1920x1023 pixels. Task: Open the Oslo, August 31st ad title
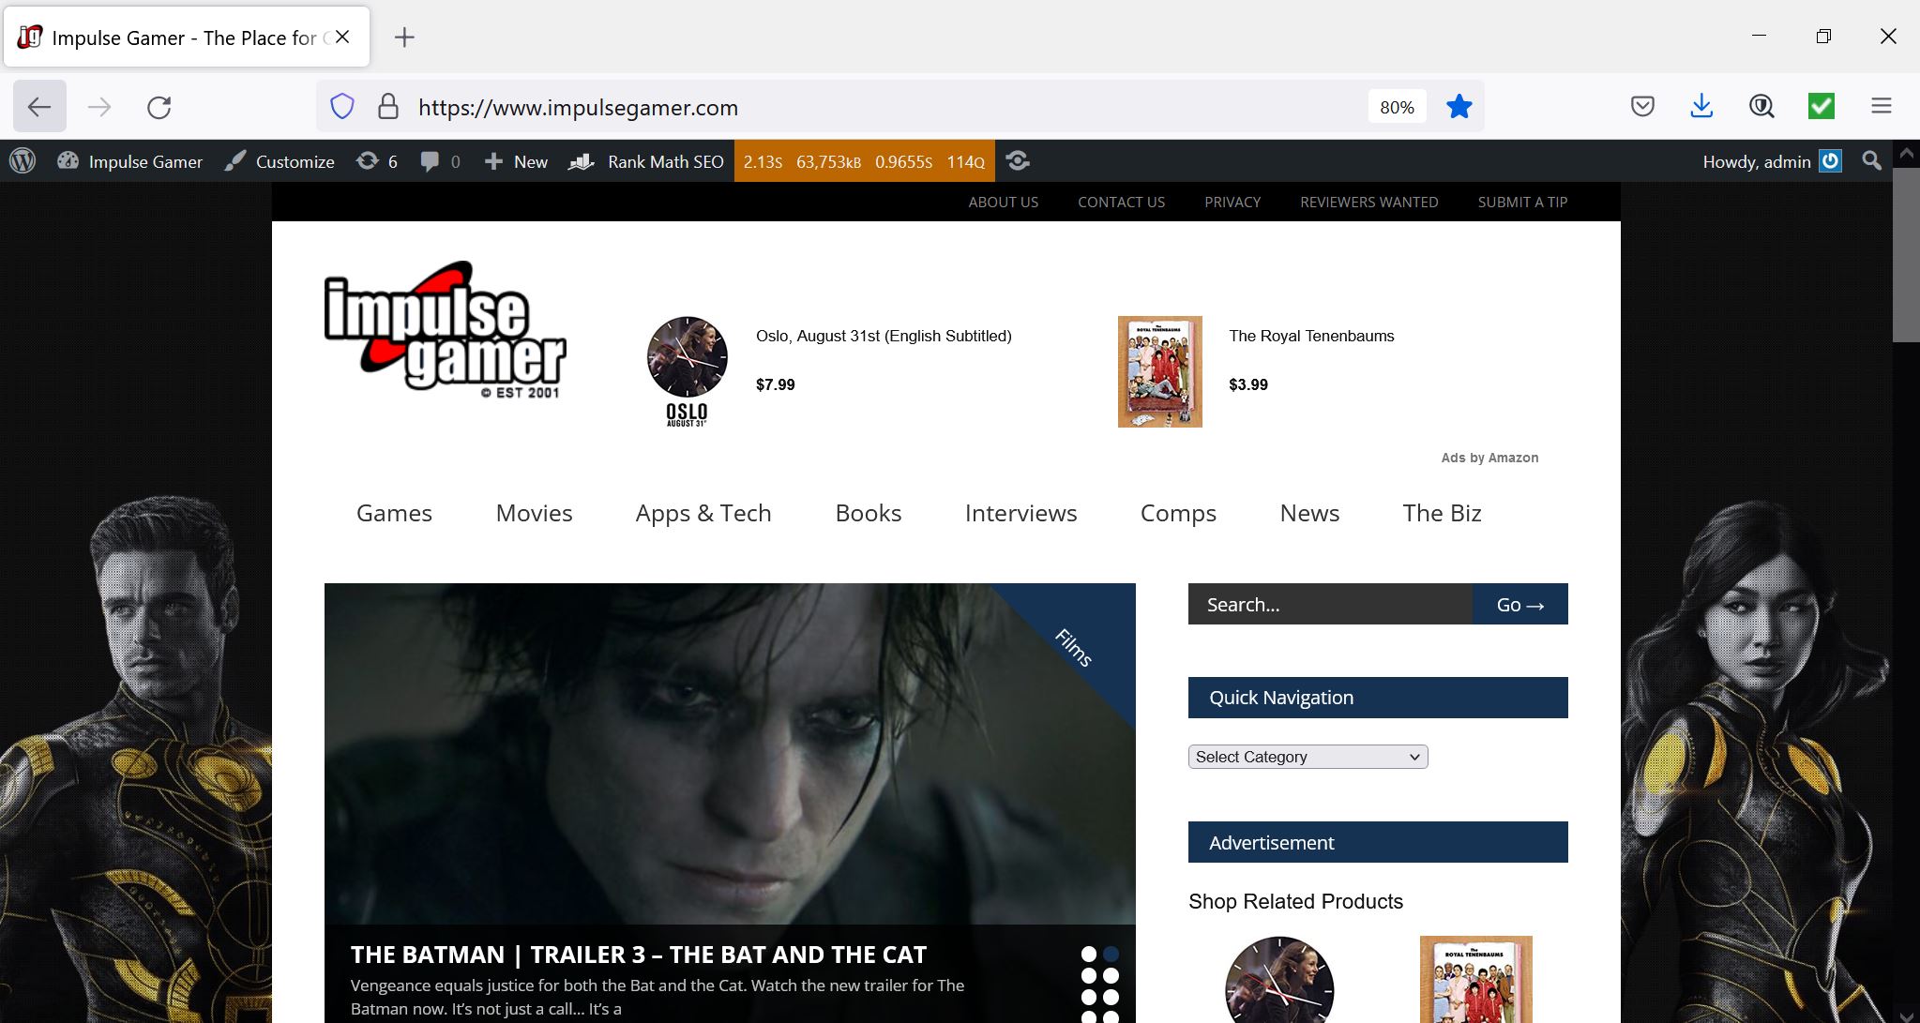[x=884, y=336]
